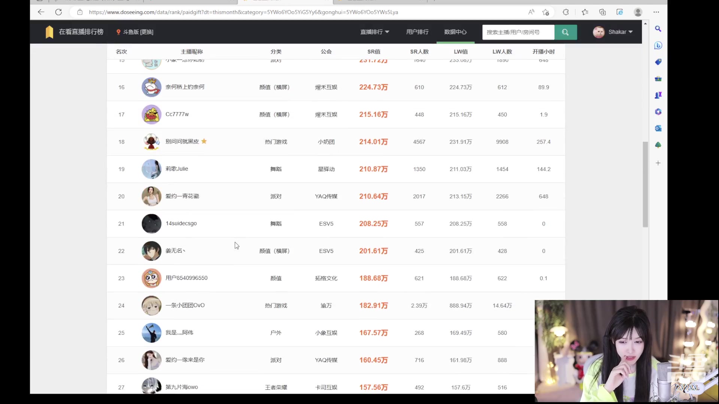Screen dimensions: 719x404
Task: Open streamer 莉歌Julie's name link
Action: click(x=177, y=169)
